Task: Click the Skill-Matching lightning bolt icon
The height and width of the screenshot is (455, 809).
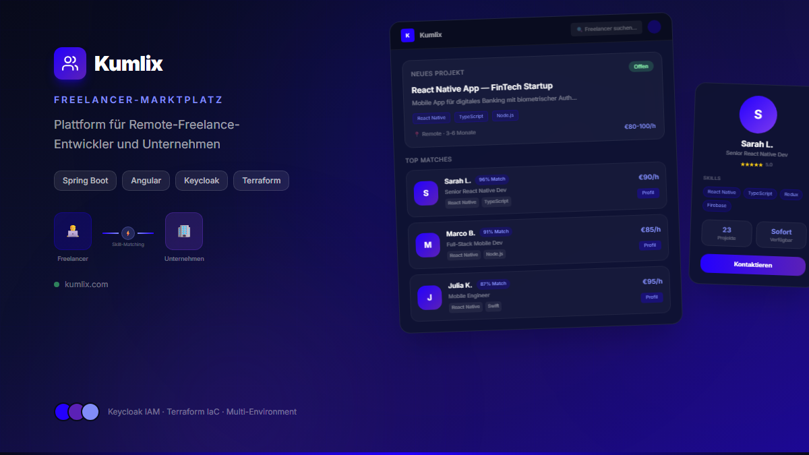Action: pos(128,233)
